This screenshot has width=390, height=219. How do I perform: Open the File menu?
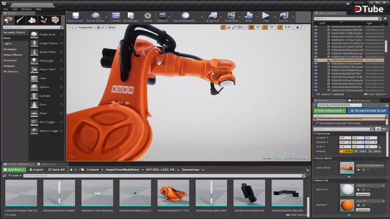point(5,9)
